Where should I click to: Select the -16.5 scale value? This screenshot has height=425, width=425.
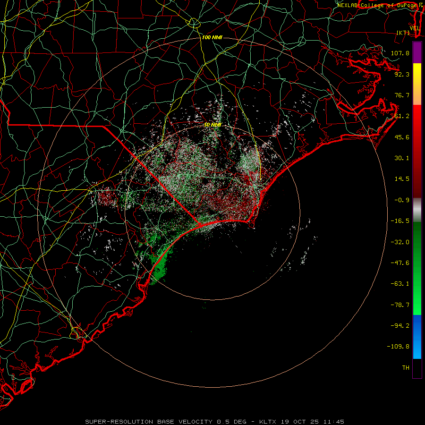[400, 221]
